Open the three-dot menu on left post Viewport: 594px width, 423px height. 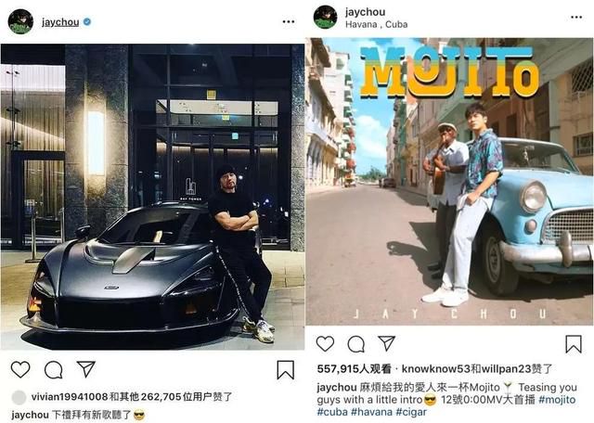click(289, 22)
